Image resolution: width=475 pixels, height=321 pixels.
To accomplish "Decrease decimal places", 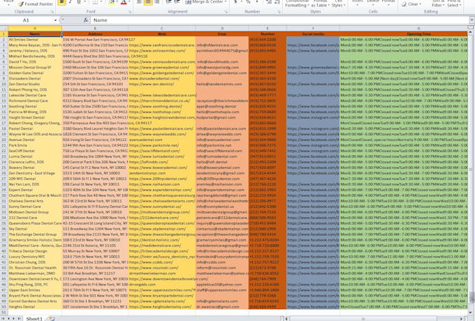I will pyautogui.click(x=277, y=2).
